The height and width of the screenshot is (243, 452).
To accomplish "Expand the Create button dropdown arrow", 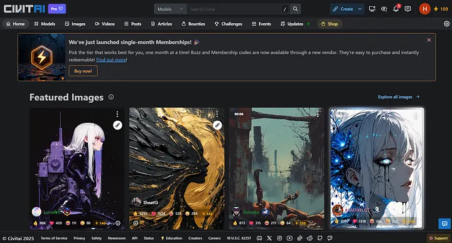I will click(360, 9).
